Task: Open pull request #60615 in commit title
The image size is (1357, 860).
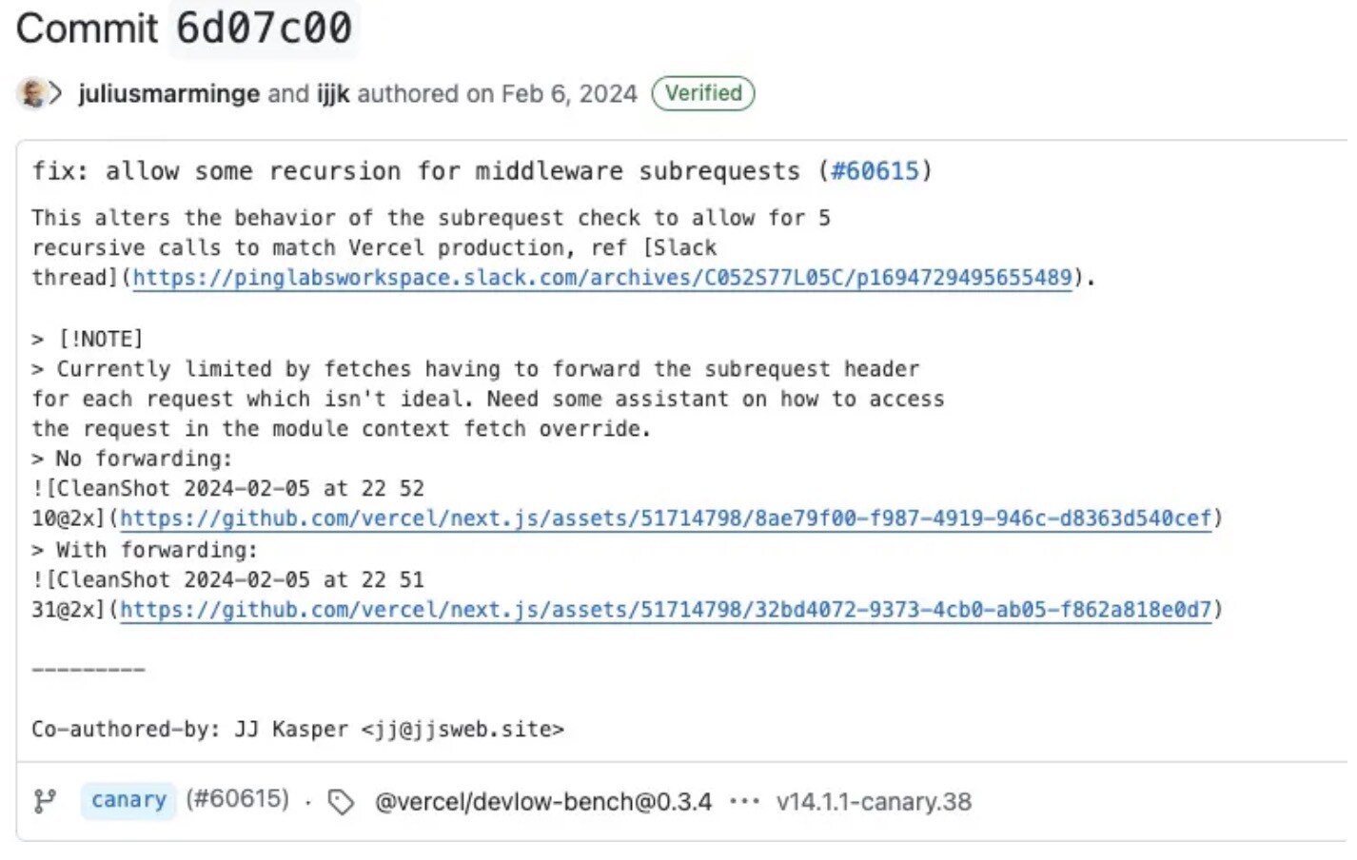Action: [x=875, y=171]
